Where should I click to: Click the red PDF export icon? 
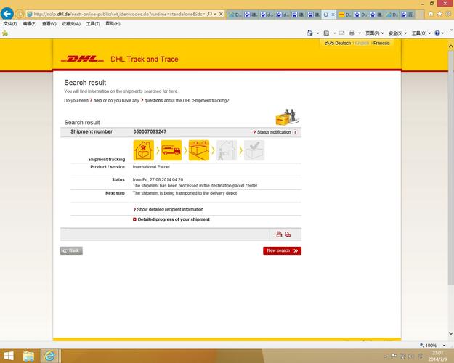click(288, 234)
